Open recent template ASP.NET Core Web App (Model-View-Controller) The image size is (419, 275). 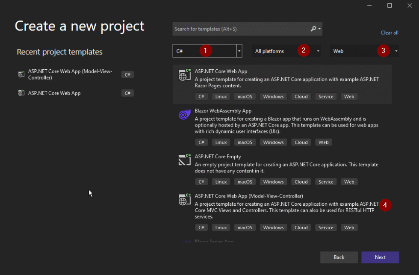tap(70, 74)
